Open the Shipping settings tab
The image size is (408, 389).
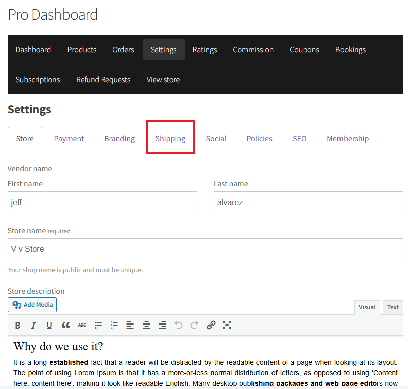pyautogui.click(x=170, y=139)
